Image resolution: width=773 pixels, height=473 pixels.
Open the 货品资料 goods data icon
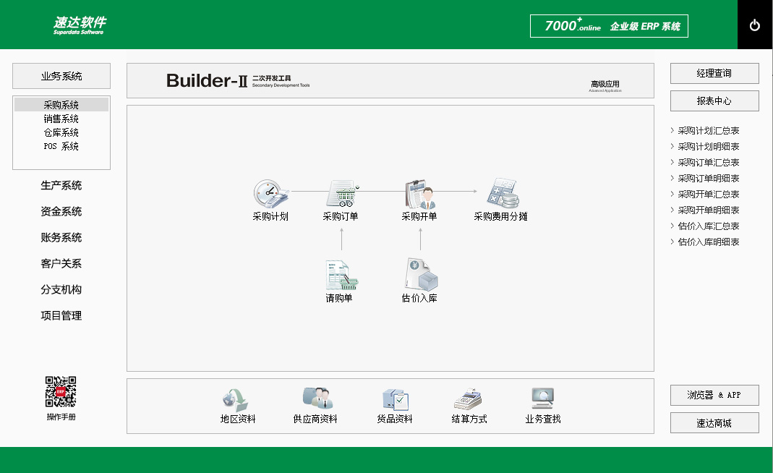[395, 399]
